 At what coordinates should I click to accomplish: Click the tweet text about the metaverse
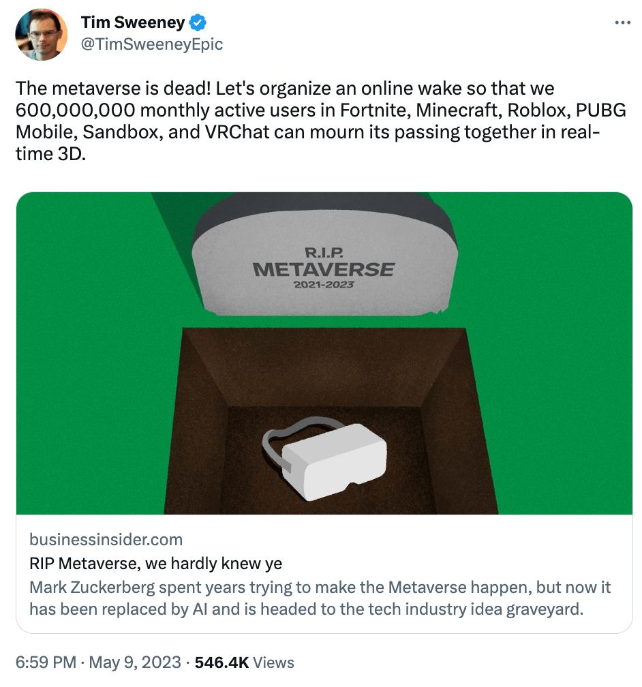coord(321,121)
